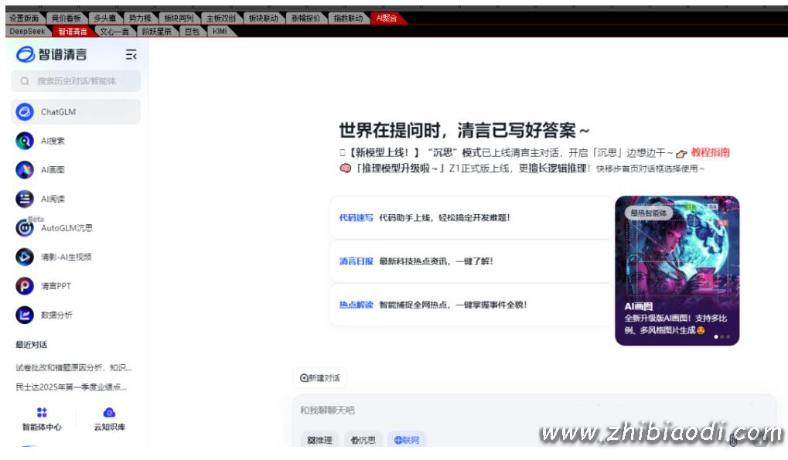788x460 pixels.
Task: Toggle the 联网 web access option
Action: (x=407, y=440)
